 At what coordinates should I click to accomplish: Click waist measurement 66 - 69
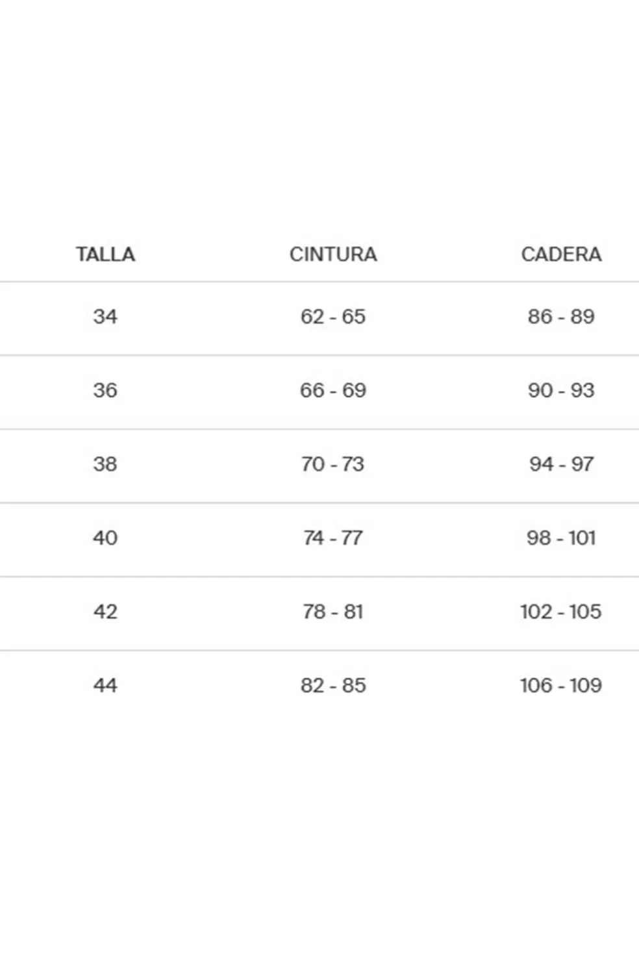[x=333, y=390]
